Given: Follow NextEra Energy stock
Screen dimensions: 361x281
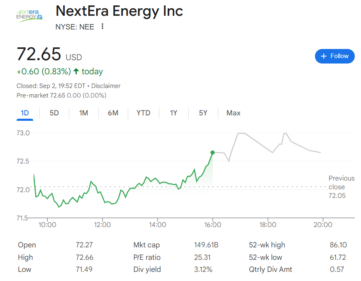Looking at the screenshot, I should pos(334,56).
